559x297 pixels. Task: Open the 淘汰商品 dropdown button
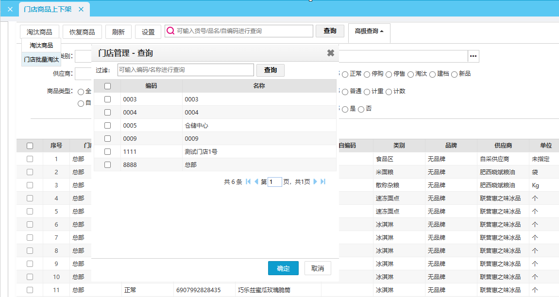coord(39,32)
